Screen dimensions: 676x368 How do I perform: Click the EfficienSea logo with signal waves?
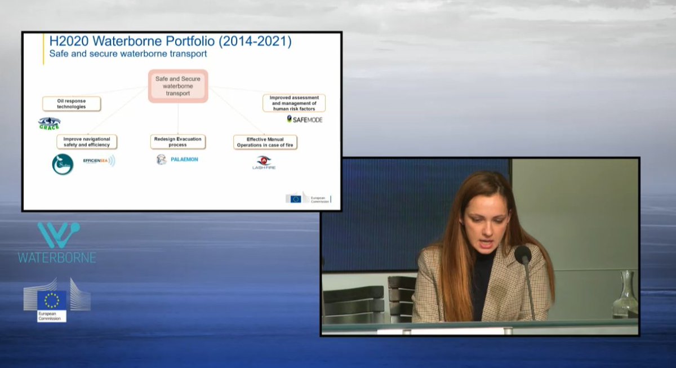99,159
